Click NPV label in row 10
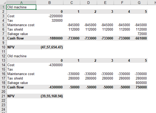156x113 pixels. (11, 47)
